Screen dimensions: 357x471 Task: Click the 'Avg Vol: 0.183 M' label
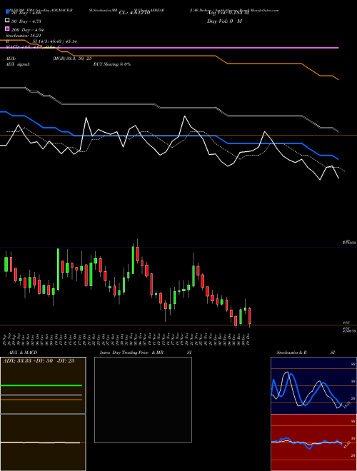click(x=228, y=13)
